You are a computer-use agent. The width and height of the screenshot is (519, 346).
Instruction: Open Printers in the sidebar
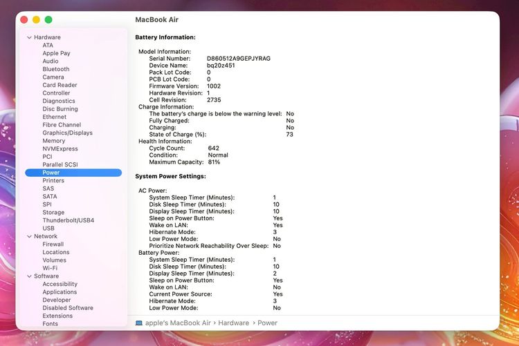(x=53, y=180)
